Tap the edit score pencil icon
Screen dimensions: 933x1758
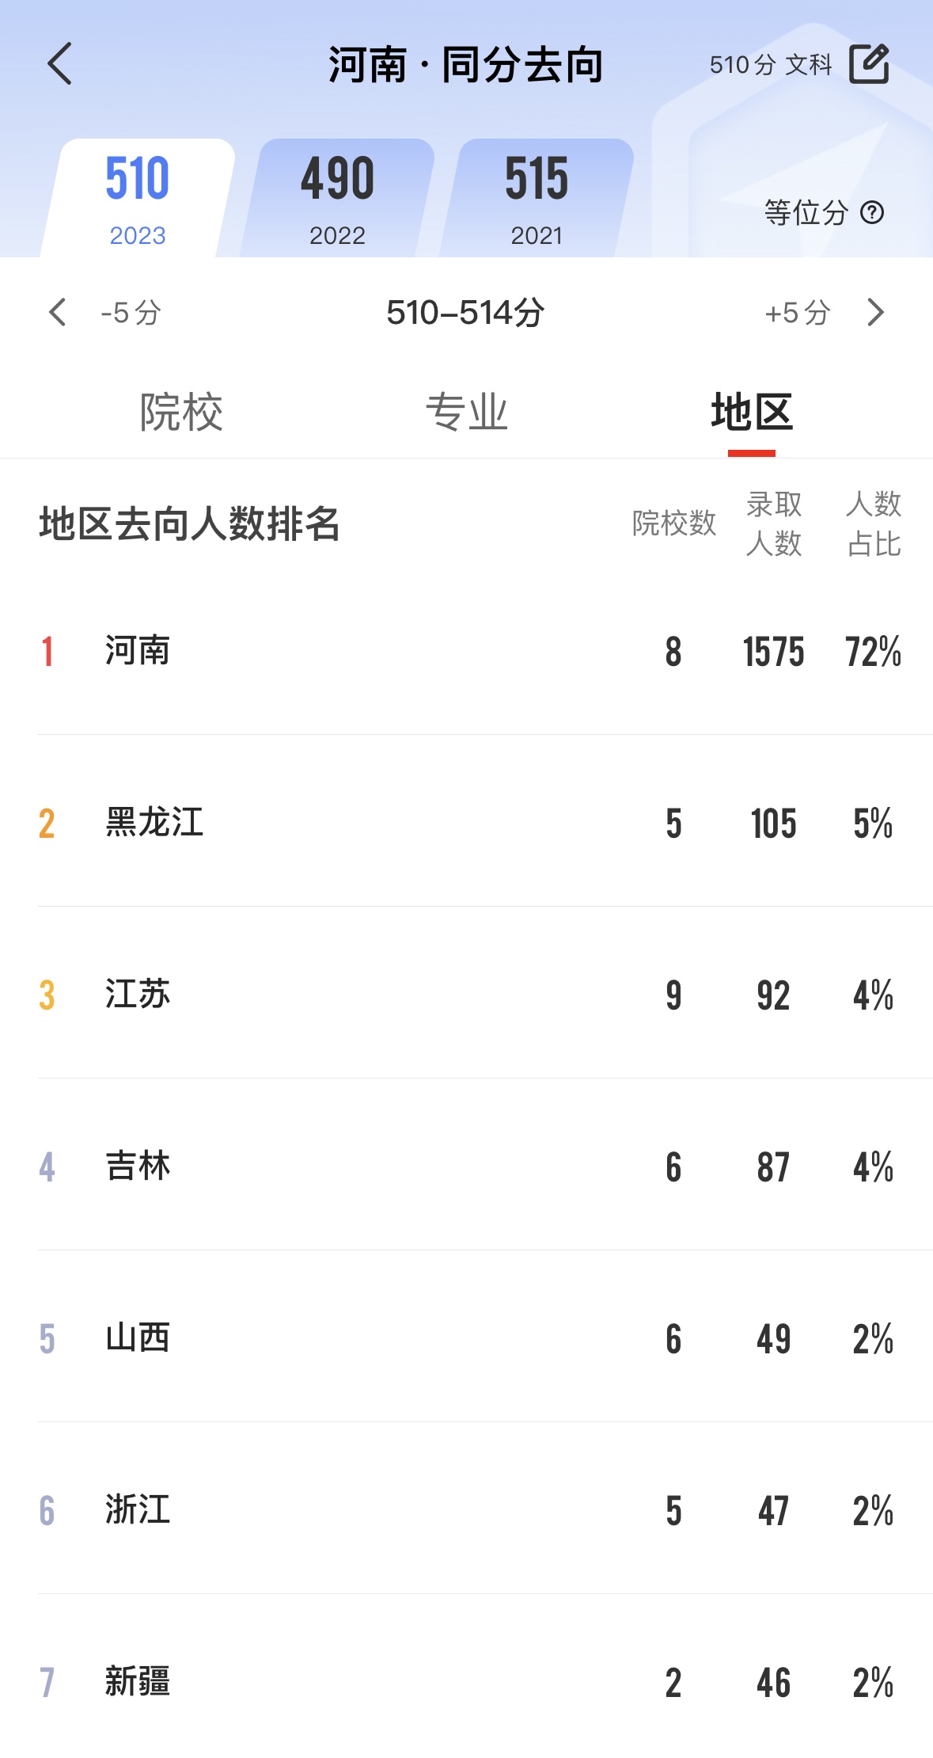click(x=869, y=63)
